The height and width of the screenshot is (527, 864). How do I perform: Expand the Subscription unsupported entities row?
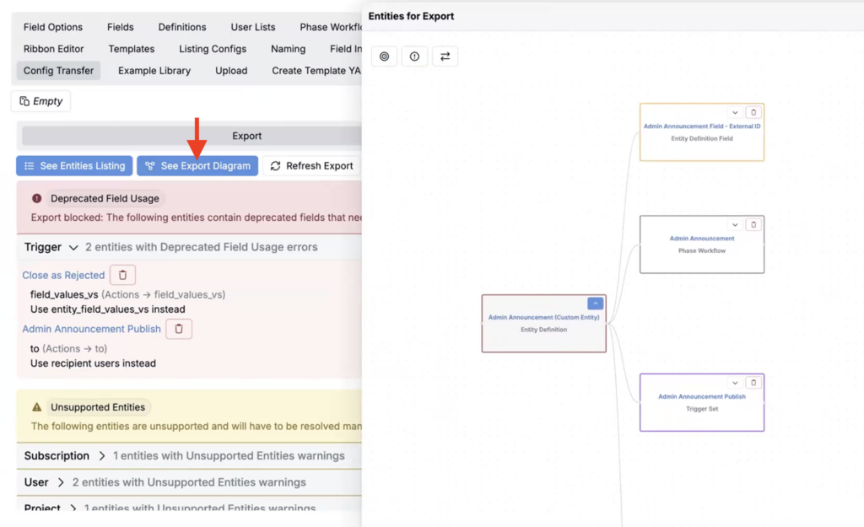click(x=102, y=456)
